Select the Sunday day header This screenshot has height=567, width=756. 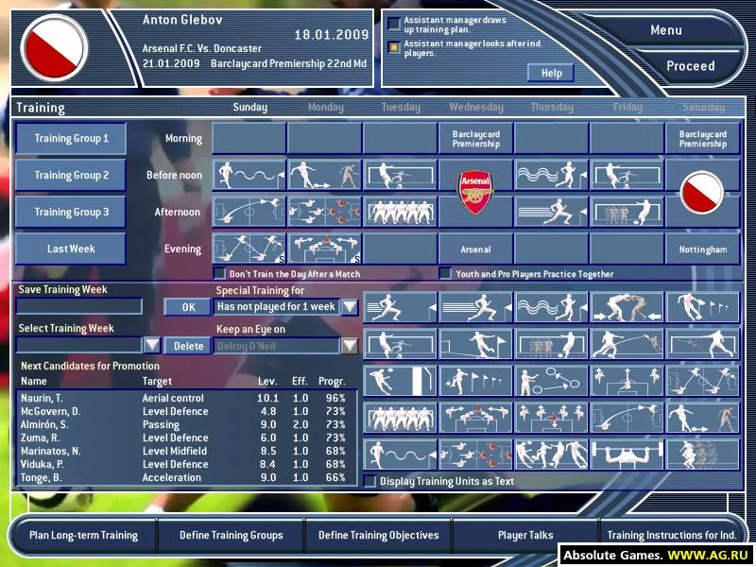(249, 107)
